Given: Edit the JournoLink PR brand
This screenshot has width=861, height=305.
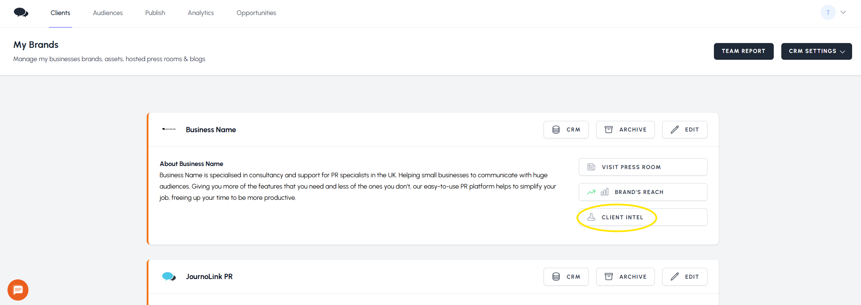Looking at the screenshot, I should 684,277.
